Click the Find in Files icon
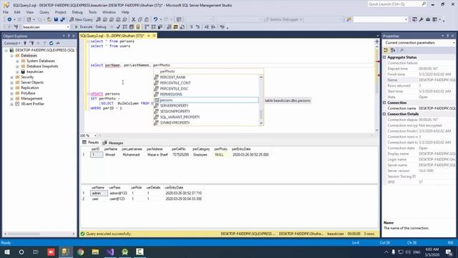Screen dimensions: 458x258 [x=349, y=19]
